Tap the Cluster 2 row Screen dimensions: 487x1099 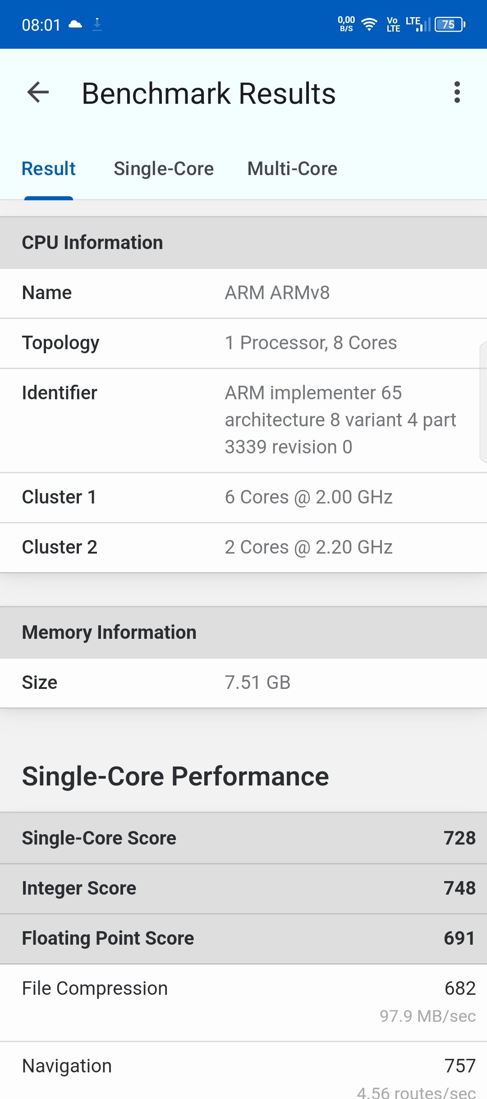243,547
